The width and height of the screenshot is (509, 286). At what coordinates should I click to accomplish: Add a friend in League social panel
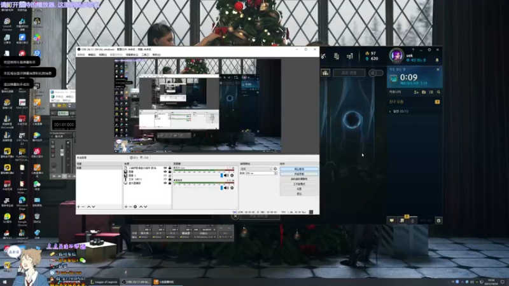pos(416,92)
